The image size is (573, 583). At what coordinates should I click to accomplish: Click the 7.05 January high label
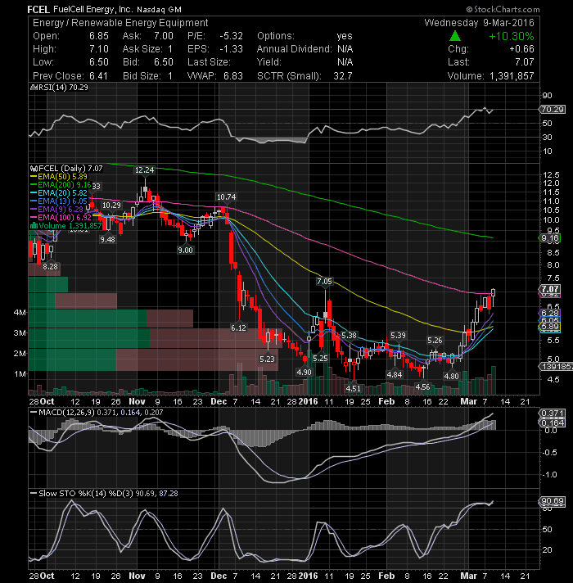[324, 282]
